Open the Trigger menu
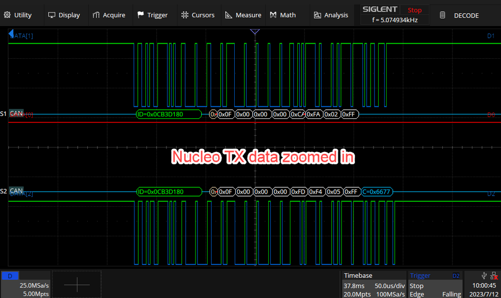Viewport: 501px width, 298px height. click(153, 15)
